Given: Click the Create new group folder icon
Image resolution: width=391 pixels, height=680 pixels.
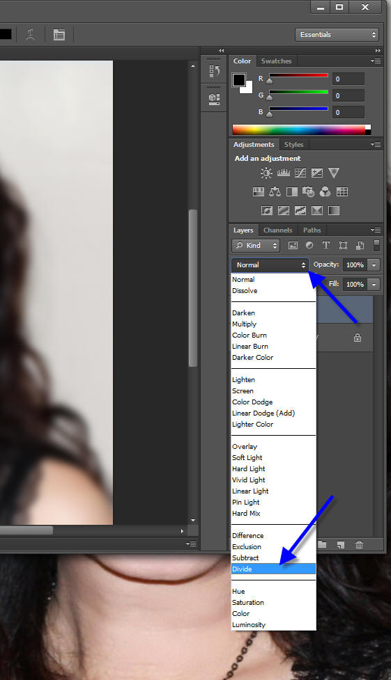Looking at the screenshot, I should point(322,545).
